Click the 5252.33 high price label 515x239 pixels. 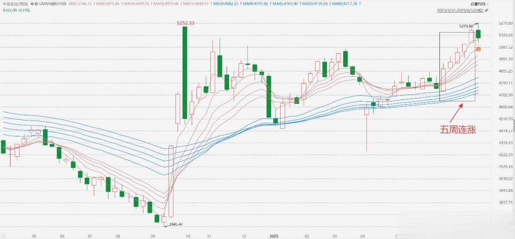(186, 23)
